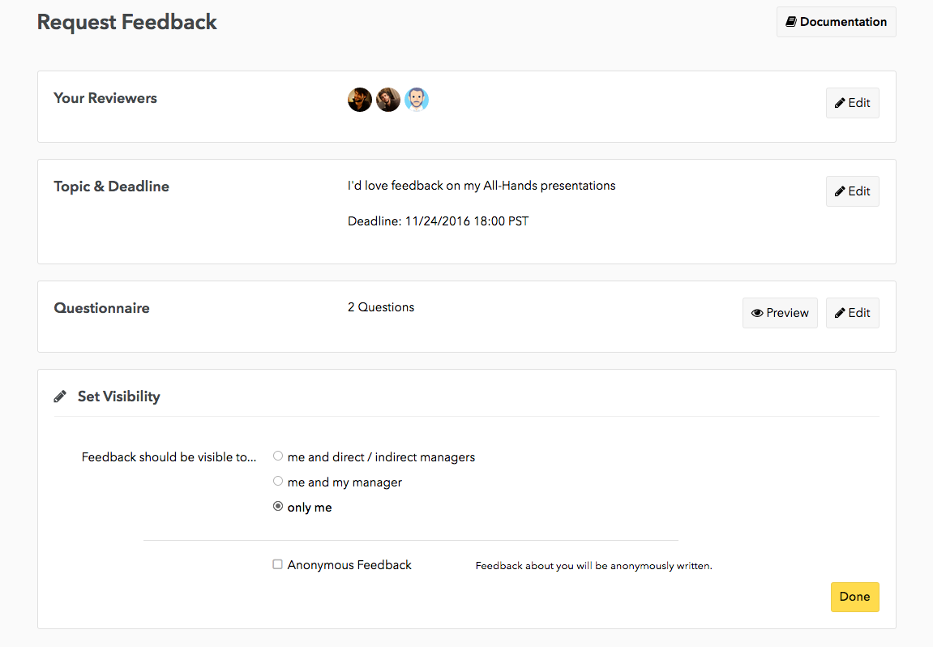The width and height of the screenshot is (933, 647).
Task: Click the 'Questionnaire' label
Action: [x=102, y=308]
